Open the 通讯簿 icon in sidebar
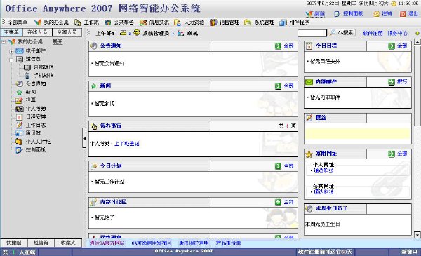421x256 pixels. point(19,133)
